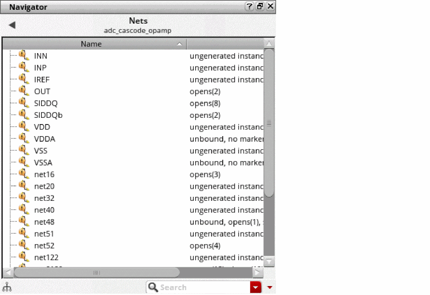Click the horizontal scrollbar left arrow

pos(8,273)
